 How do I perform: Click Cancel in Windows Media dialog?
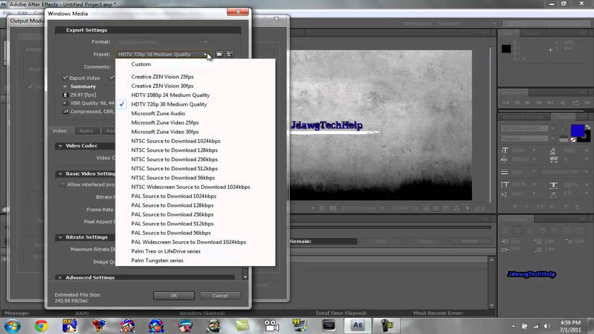[x=220, y=295]
